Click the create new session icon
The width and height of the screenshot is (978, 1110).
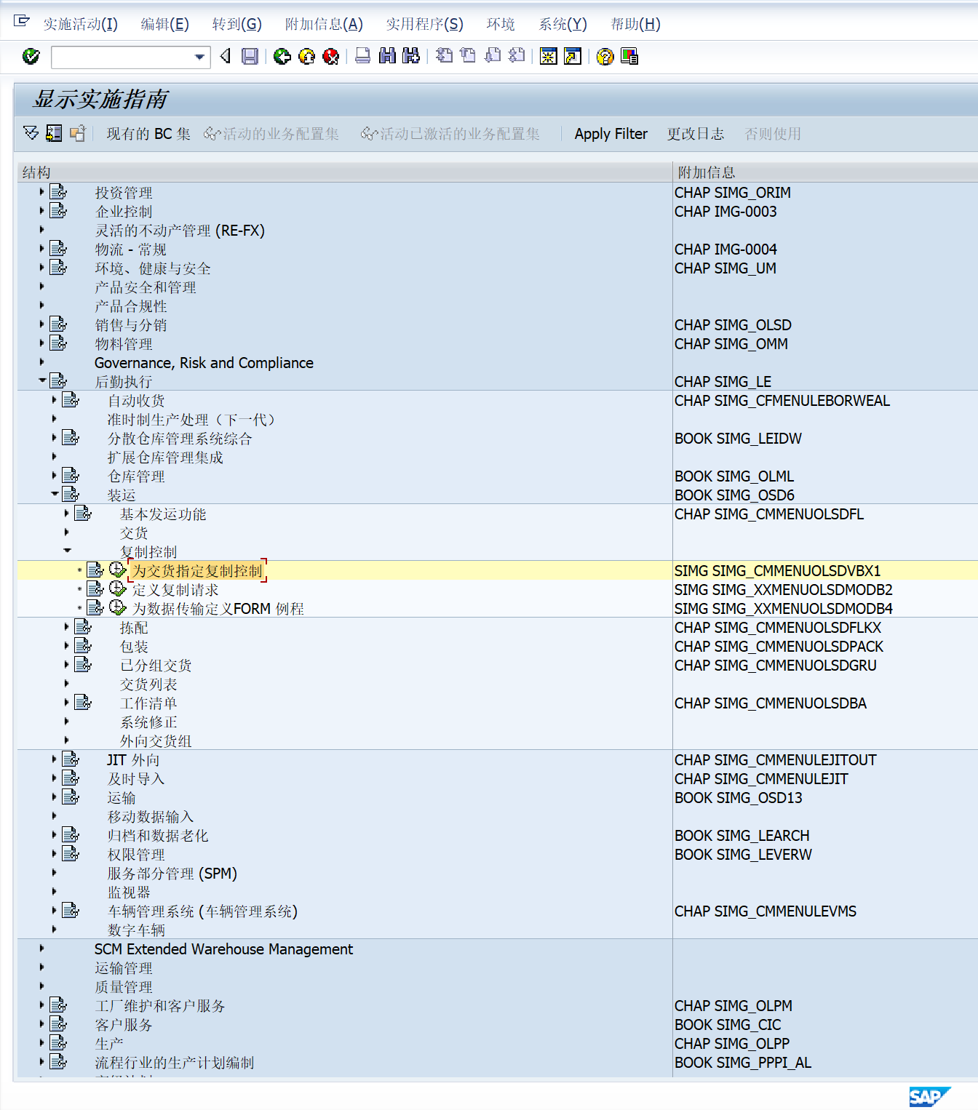coord(549,57)
